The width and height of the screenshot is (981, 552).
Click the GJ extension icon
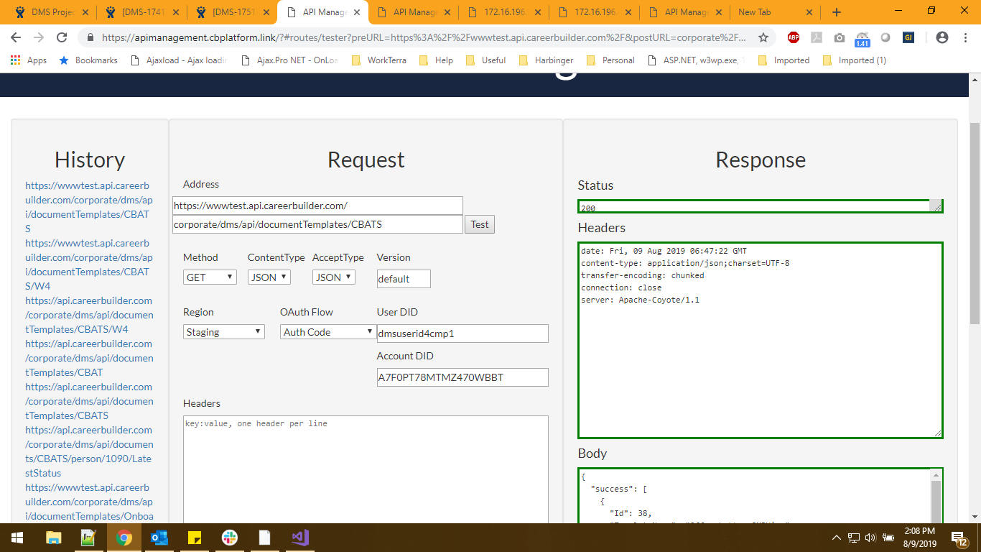908,37
